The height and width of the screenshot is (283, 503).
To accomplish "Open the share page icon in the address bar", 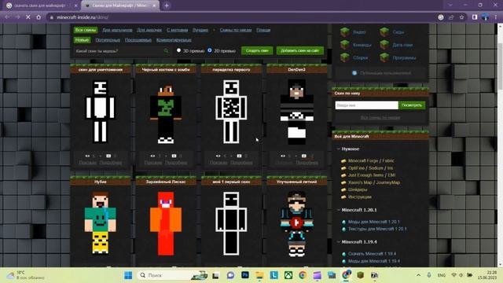I will [451, 17].
